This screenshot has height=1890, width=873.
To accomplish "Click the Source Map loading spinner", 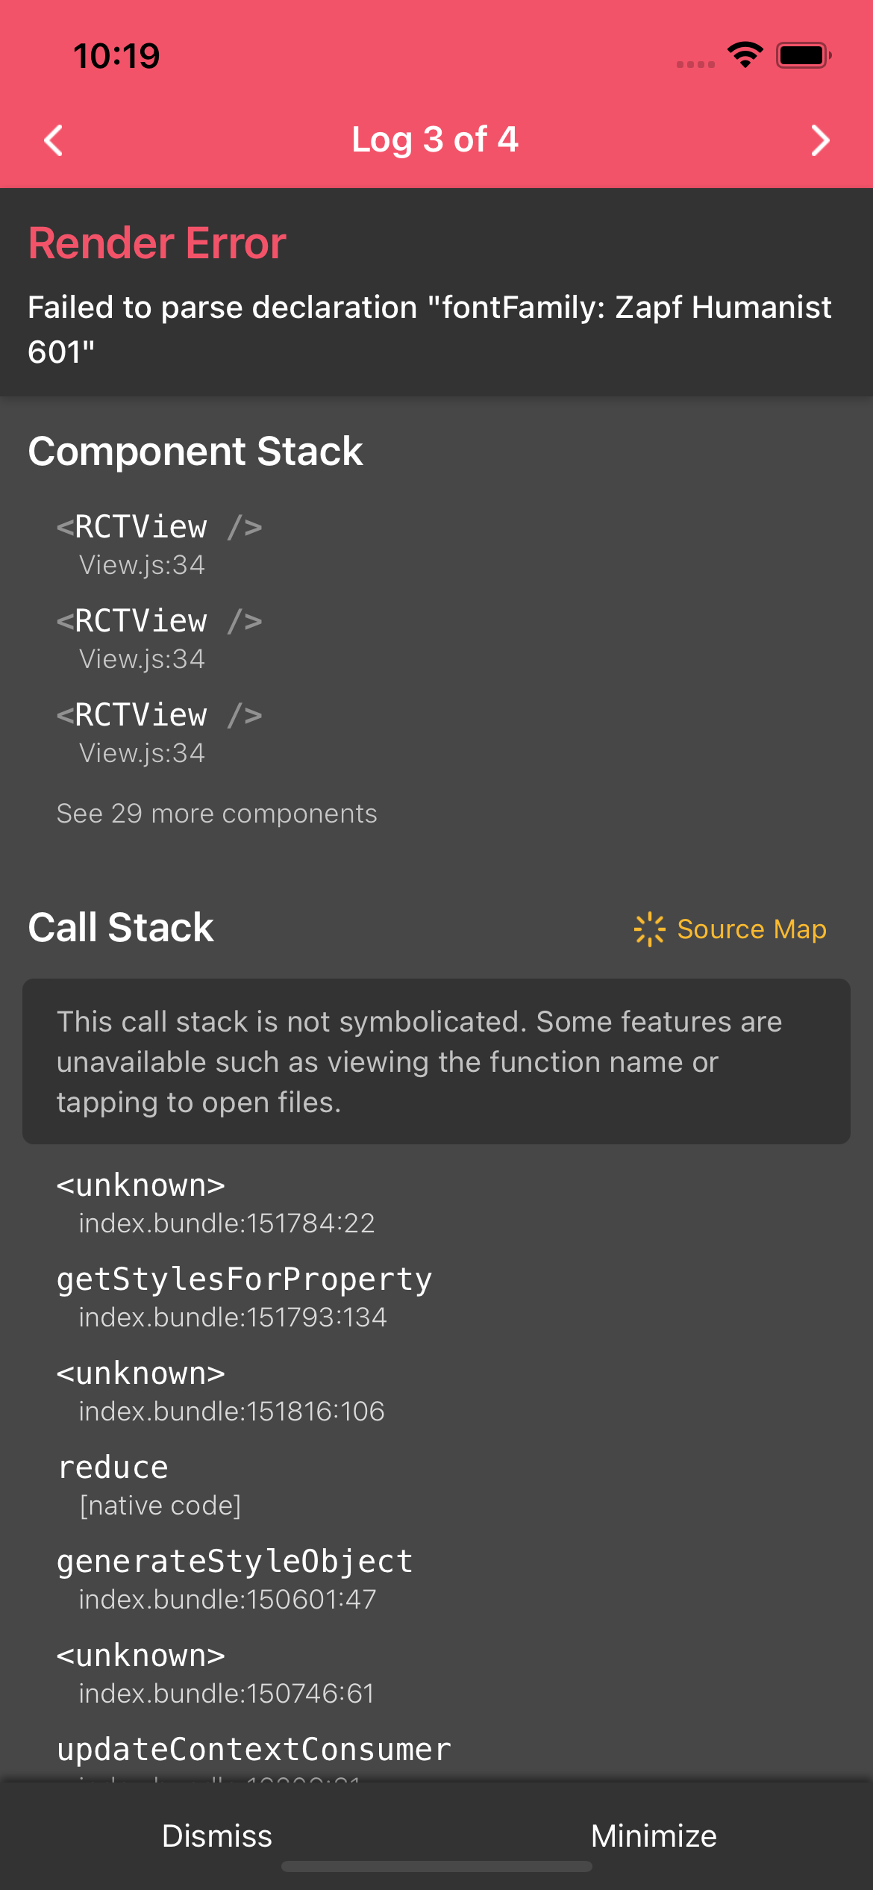I will coord(648,929).
